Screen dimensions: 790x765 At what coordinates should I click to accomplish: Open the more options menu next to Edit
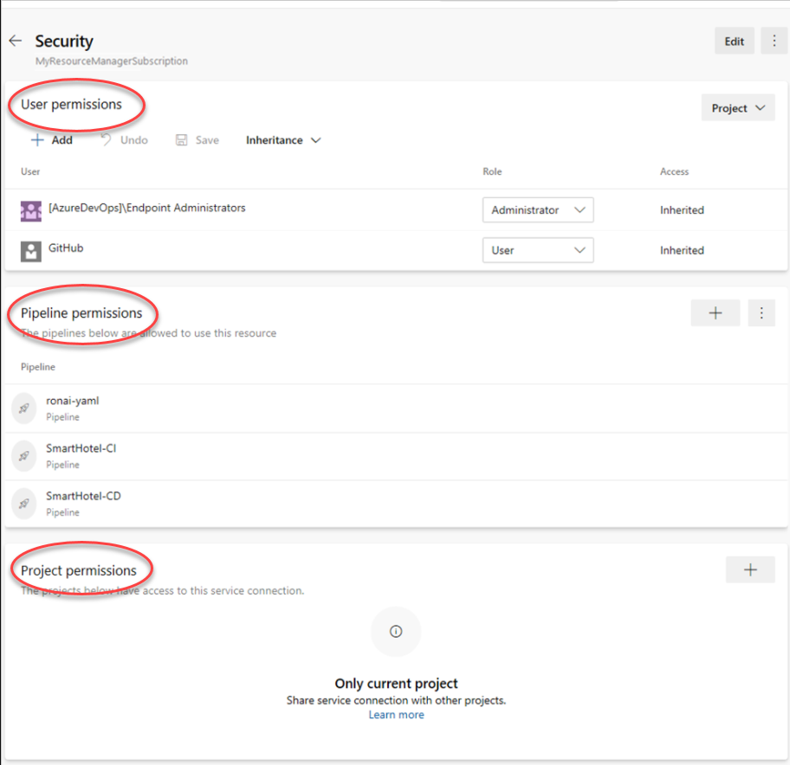[774, 41]
